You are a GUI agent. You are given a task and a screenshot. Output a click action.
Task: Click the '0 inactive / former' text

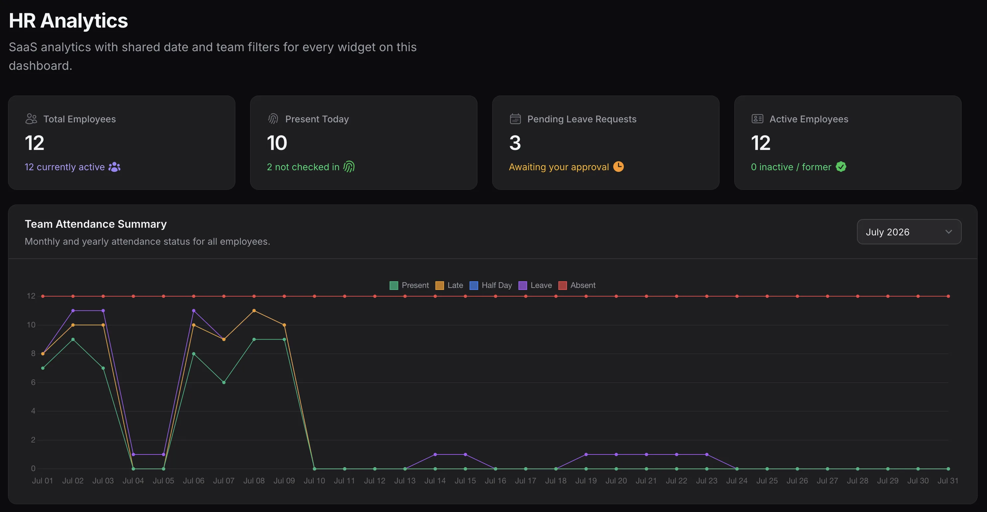[791, 167]
